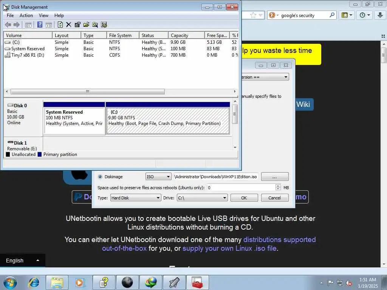Image resolution: width=387 pixels, height=290 pixels.
Task: Click the Refresh toolbar icon with green arrows
Action: pyautogui.click(x=60, y=25)
